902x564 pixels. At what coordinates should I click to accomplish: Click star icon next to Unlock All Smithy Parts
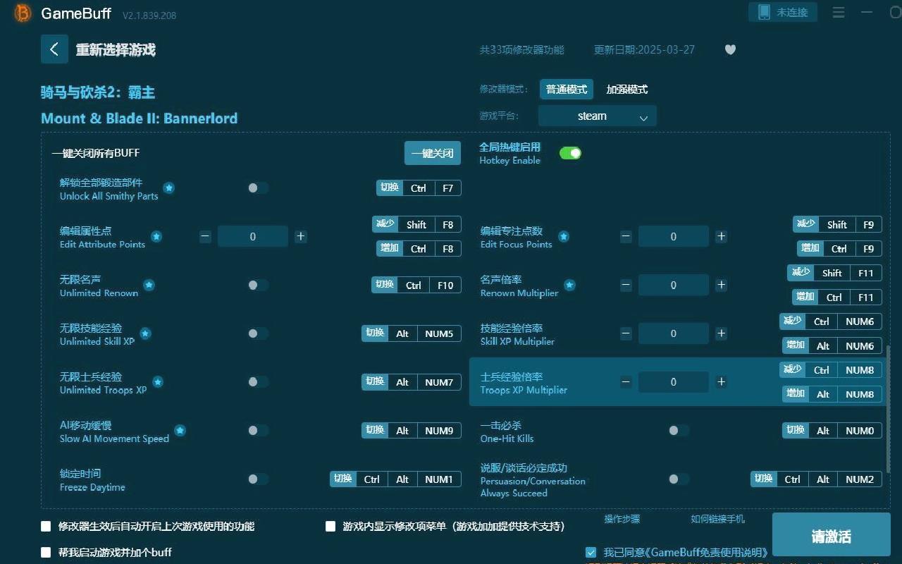[x=169, y=188]
